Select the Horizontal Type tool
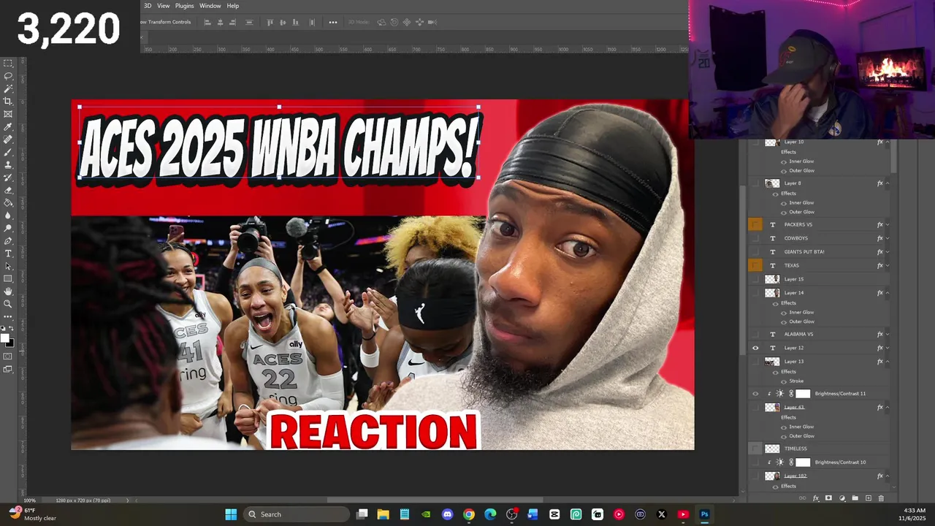 pyautogui.click(x=8, y=253)
